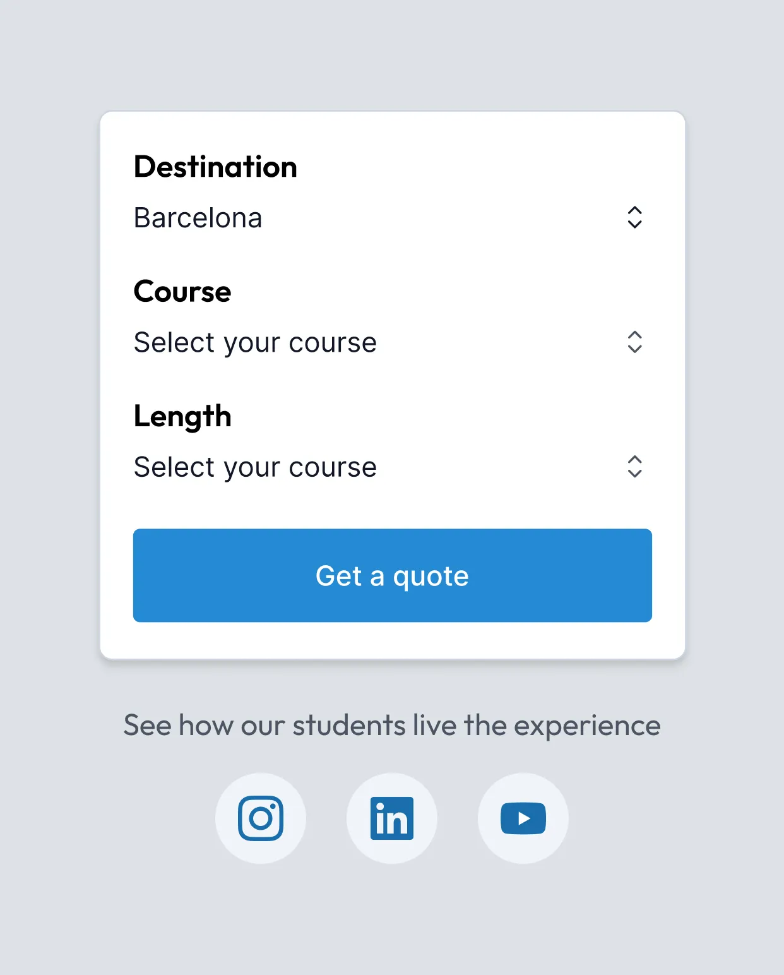The height and width of the screenshot is (975, 784).
Task: Open the LinkedIn social link
Action: 391,818
